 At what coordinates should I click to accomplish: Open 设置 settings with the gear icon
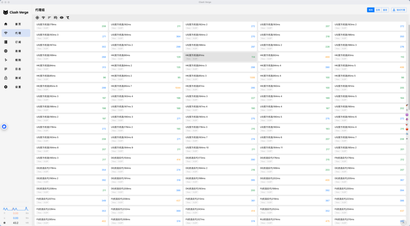point(16,87)
